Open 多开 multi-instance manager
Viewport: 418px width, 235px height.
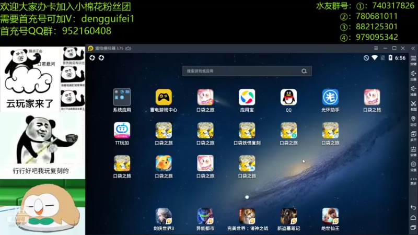[413, 136]
